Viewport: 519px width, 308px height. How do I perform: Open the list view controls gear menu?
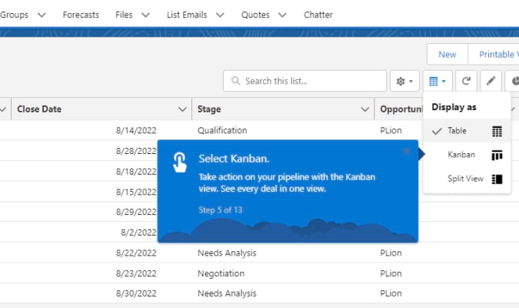[404, 81]
